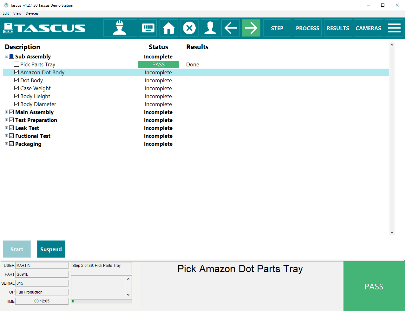
Task: Click the circled X cancel icon
Action: pos(189,28)
